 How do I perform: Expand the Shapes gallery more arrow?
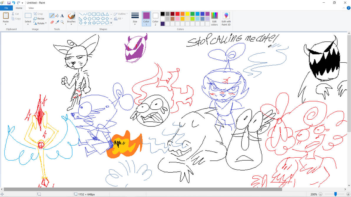click(x=111, y=23)
